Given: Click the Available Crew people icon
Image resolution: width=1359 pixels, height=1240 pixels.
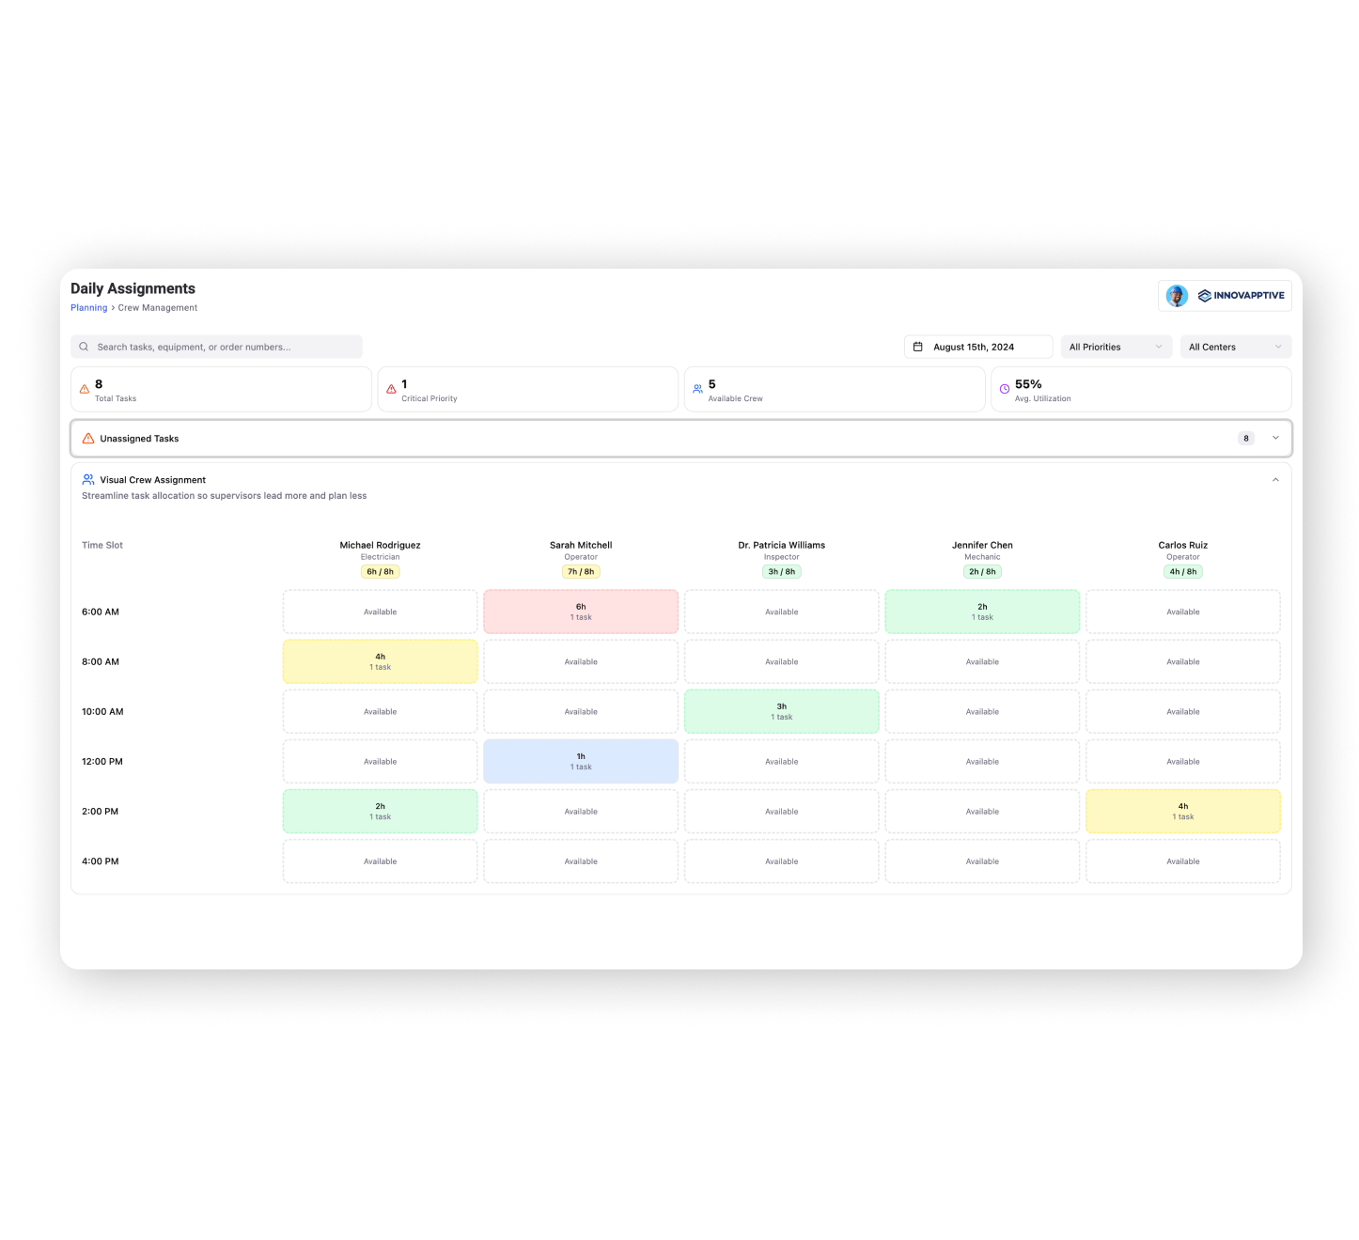Looking at the screenshot, I should pos(698,389).
